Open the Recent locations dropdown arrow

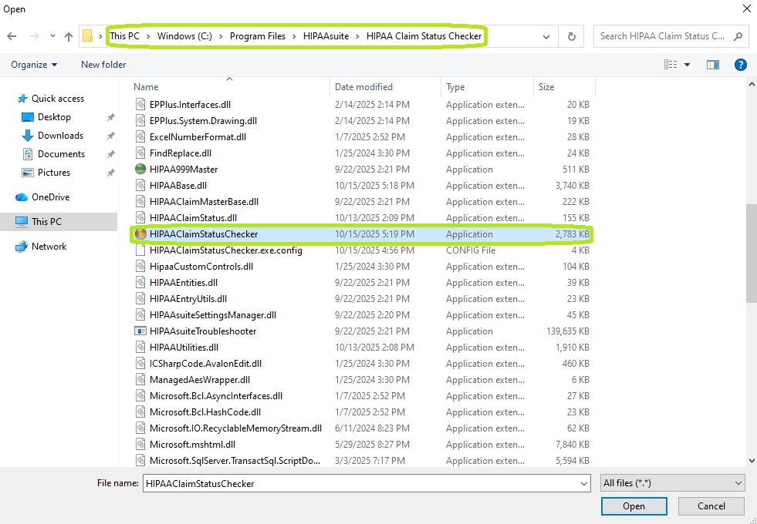click(52, 36)
